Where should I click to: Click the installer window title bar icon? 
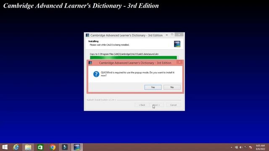(x=87, y=35)
